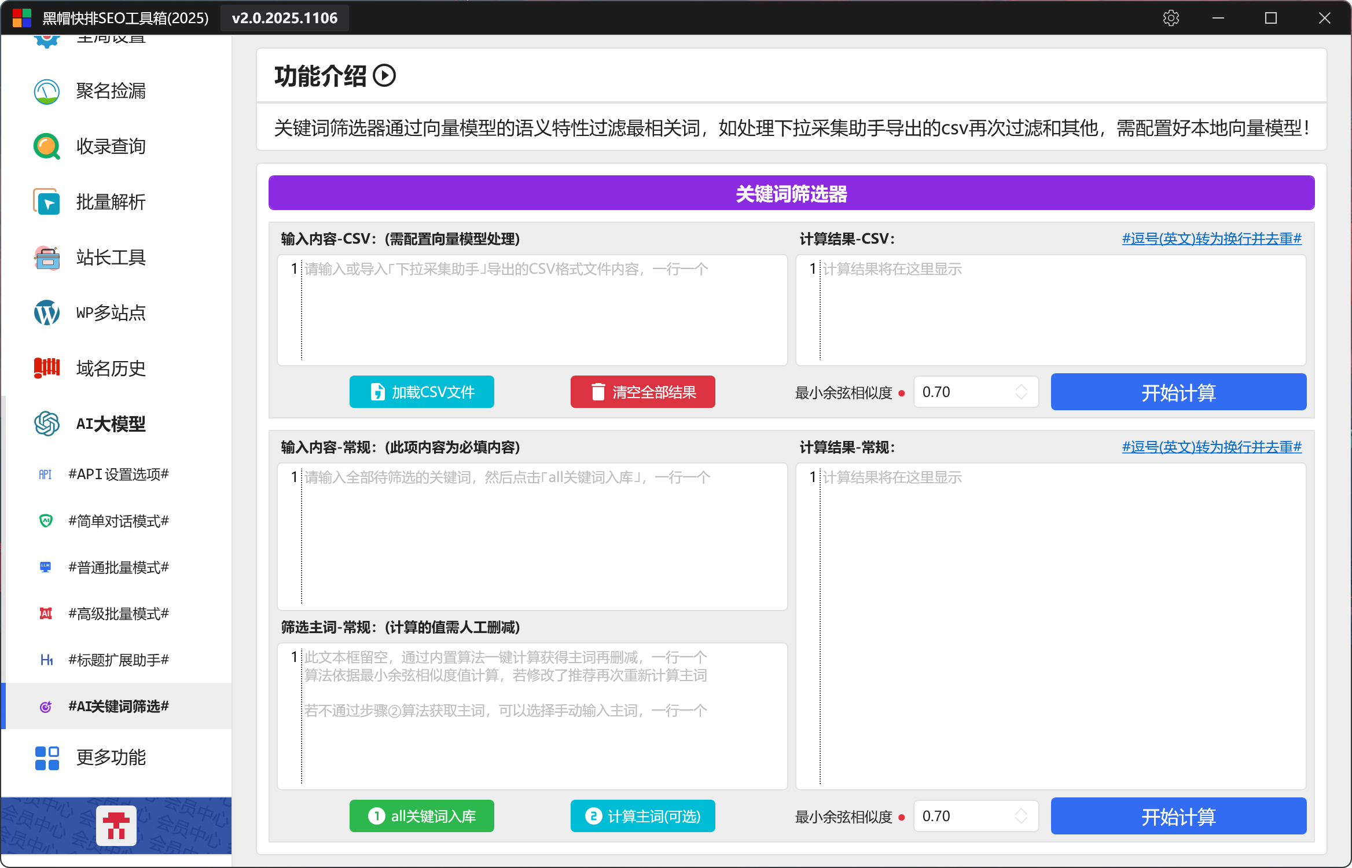1352x868 pixels.
Task: Adjust the CSV 最小余弦相似度 spinner arrows
Action: [1021, 392]
